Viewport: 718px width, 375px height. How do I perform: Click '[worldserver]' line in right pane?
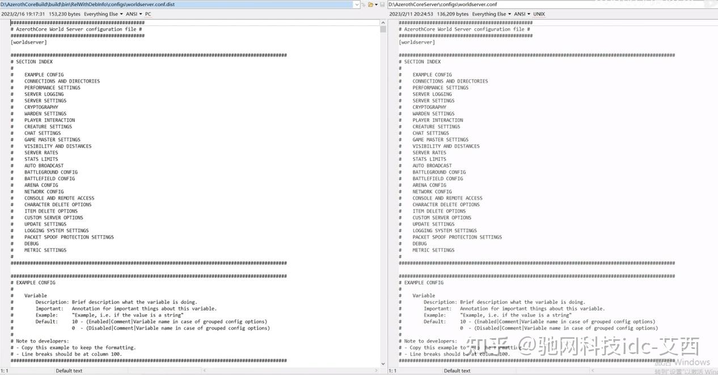click(x=417, y=42)
